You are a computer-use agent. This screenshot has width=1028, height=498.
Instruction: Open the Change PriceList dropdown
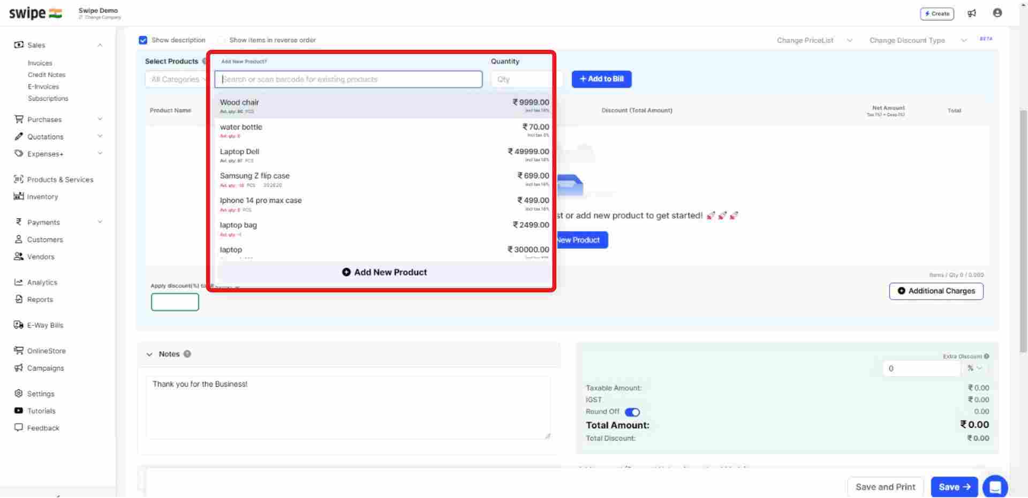click(x=814, y=40)
